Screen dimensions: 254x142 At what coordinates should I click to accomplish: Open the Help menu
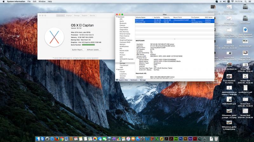[x=50, y=2]
